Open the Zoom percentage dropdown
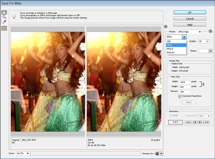The width and height of the screenshot is (215, 159). (x=23, y=153)
